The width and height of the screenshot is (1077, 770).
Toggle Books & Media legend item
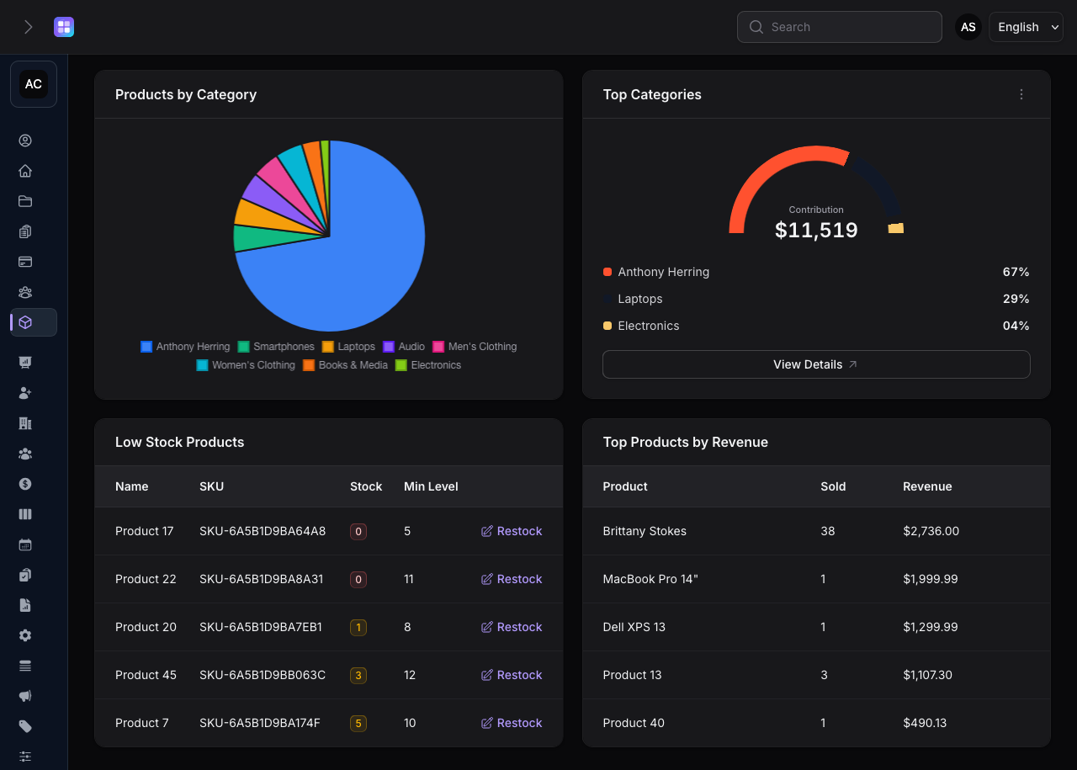pyautogui.click(x=346, y=365)
